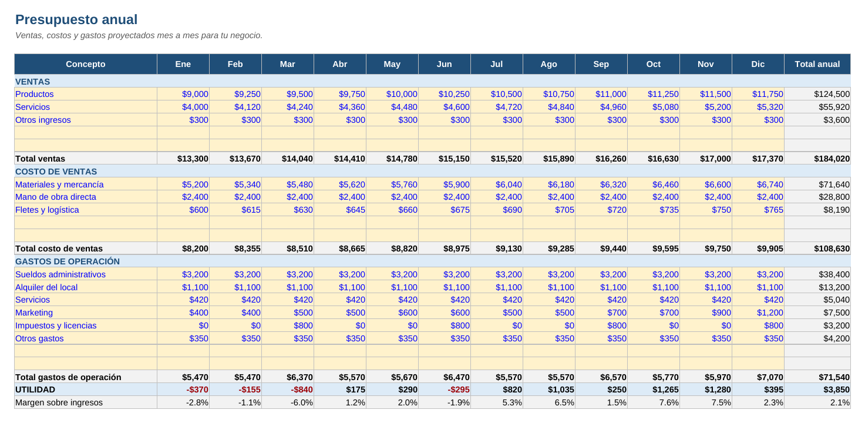Select Operating Servicios annual total $5,040
Image resolution: width=865 pixels, height=423 pixels.
tap(817, 300)
